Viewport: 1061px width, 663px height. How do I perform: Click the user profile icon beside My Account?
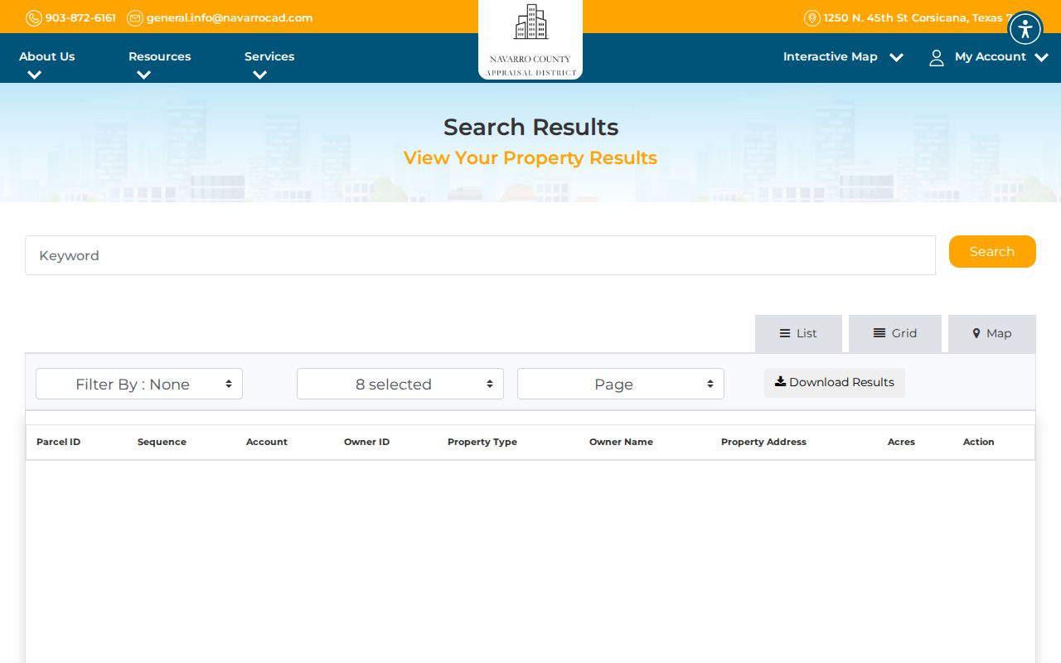coord(937,57)
